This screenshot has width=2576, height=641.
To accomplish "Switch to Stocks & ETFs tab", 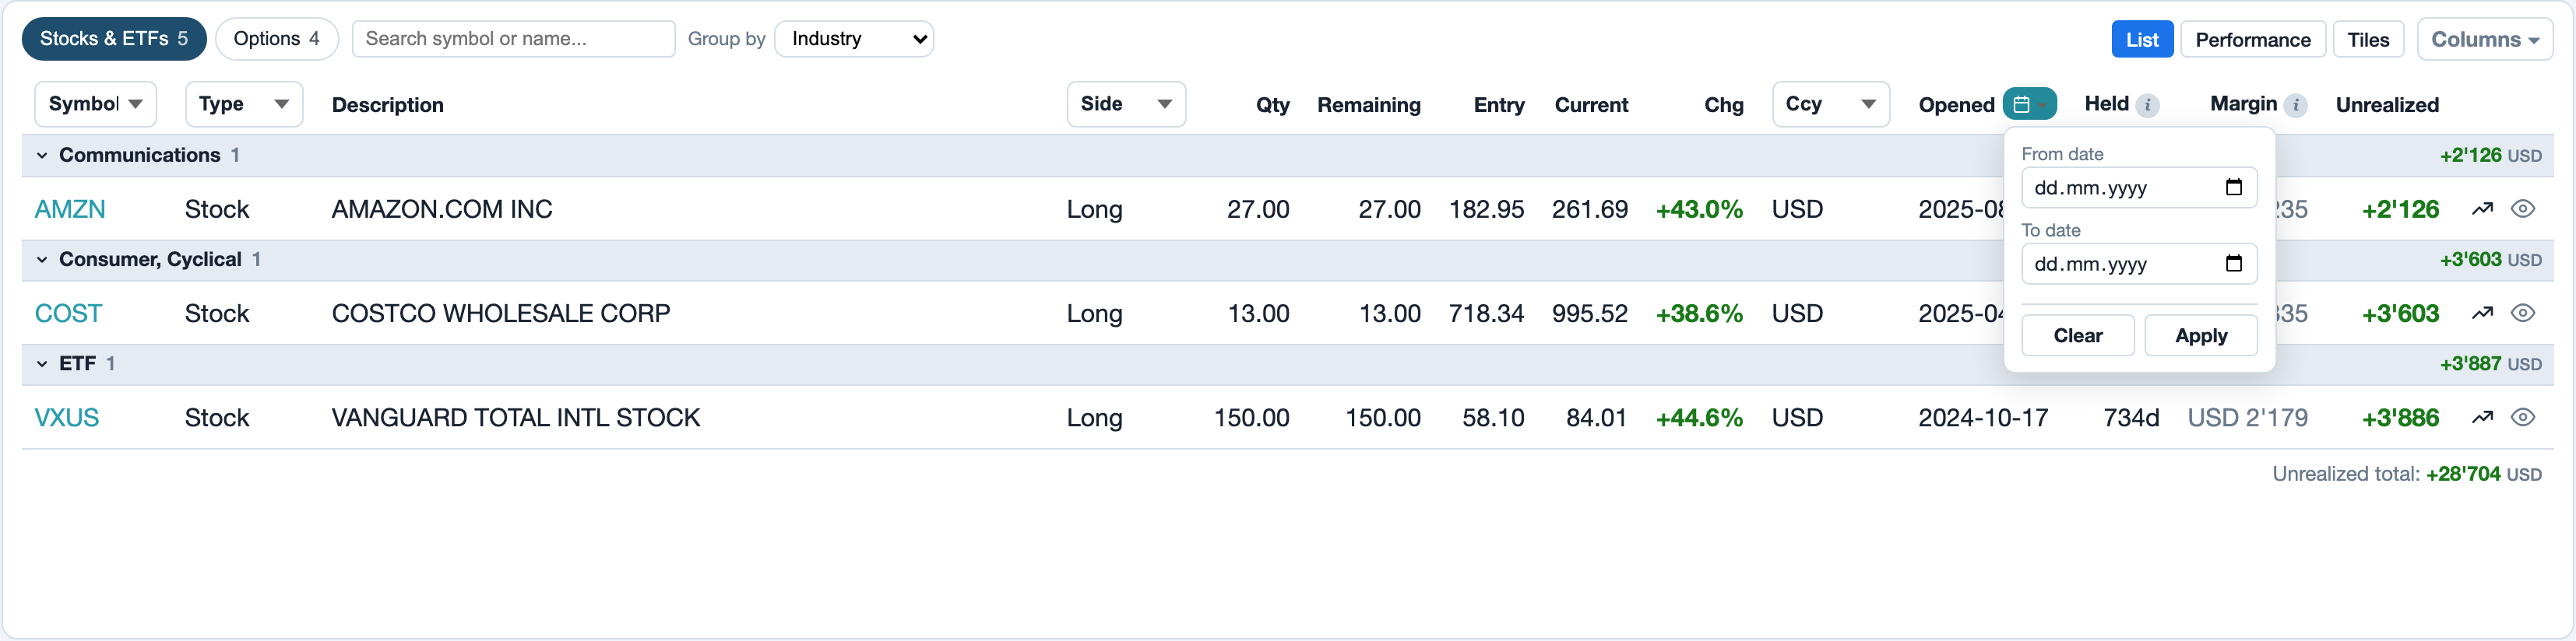I will click(x=114, y=39).
